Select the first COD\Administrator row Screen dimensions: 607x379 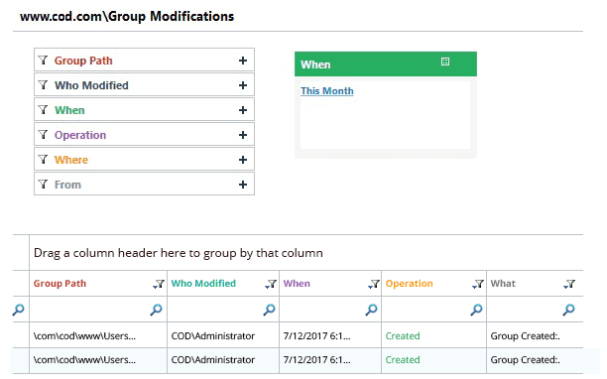pyautogui.click(x=213, y=335)
